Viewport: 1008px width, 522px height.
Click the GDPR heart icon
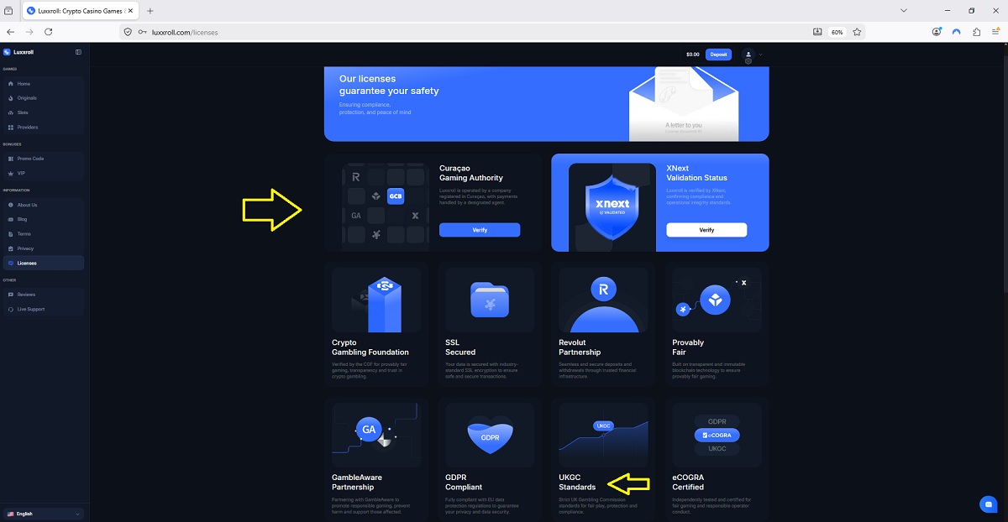tap(490, 434)
